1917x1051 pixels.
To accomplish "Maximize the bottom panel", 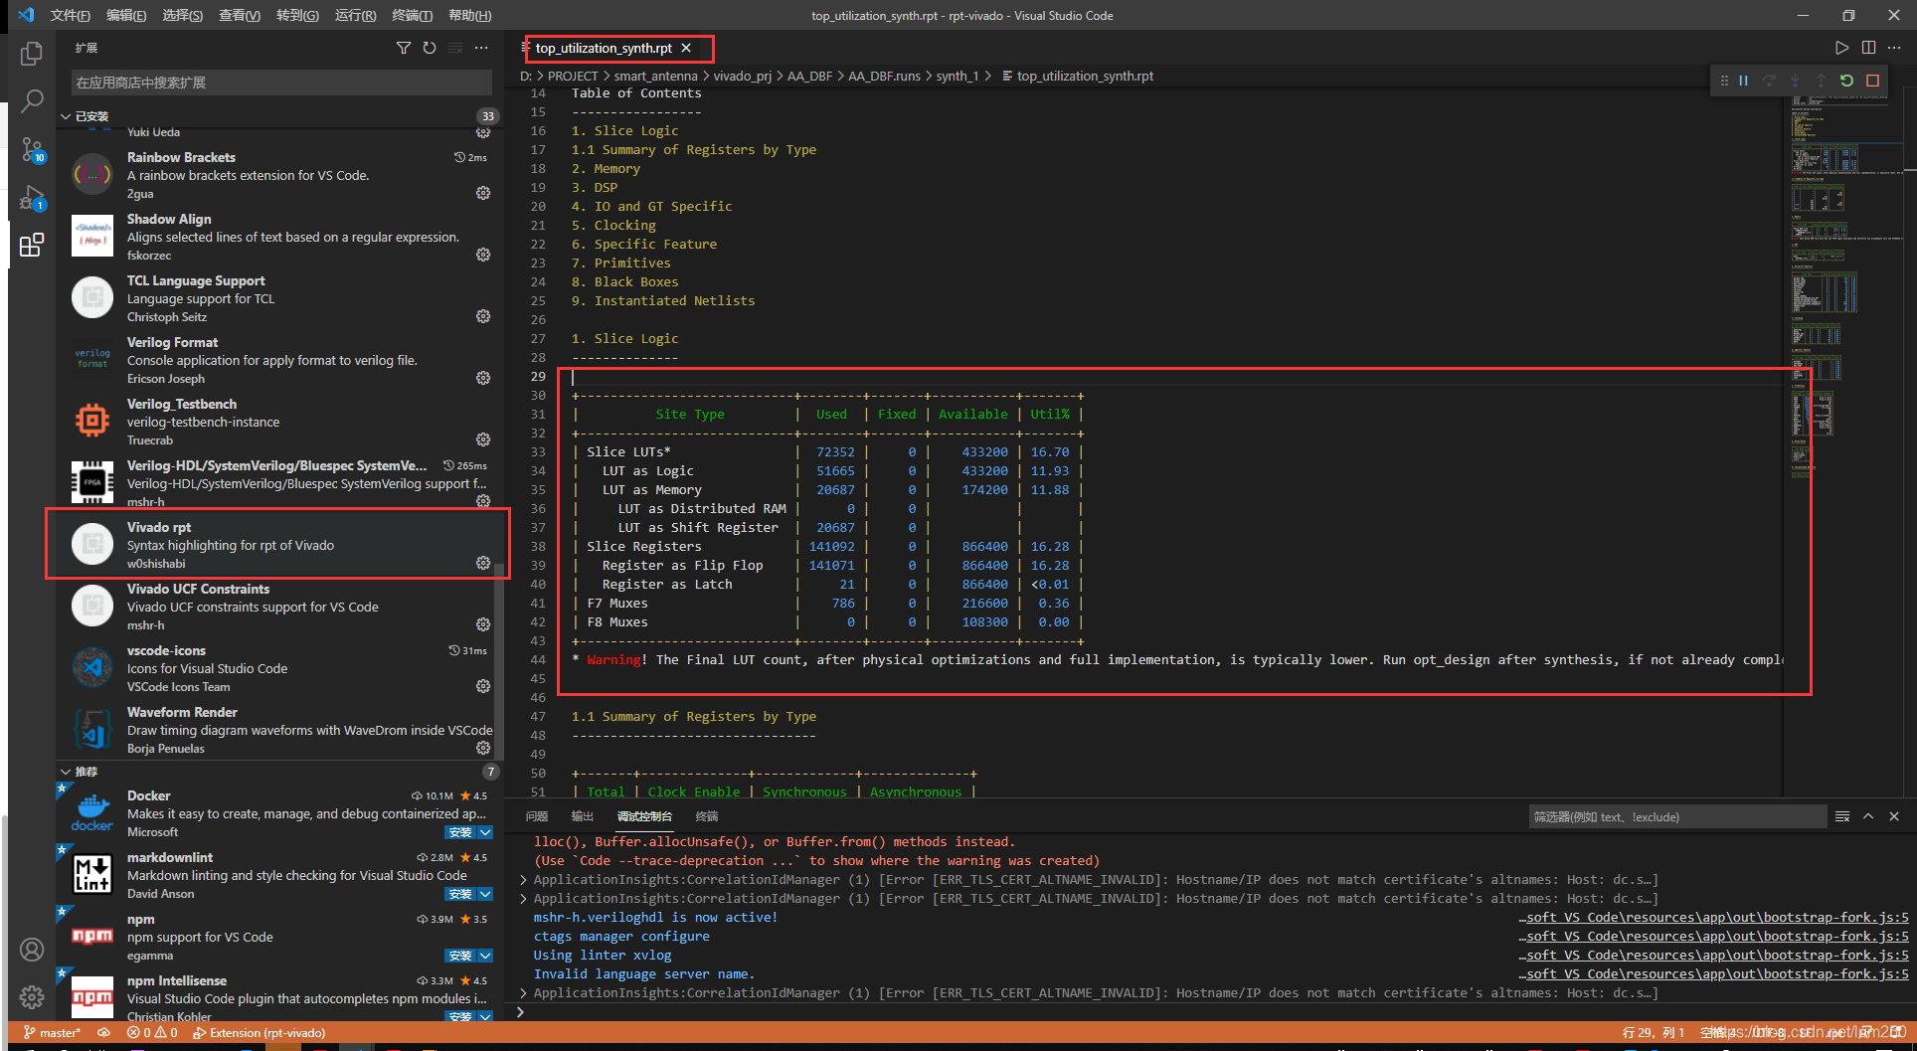I will tap(1868, 816).
